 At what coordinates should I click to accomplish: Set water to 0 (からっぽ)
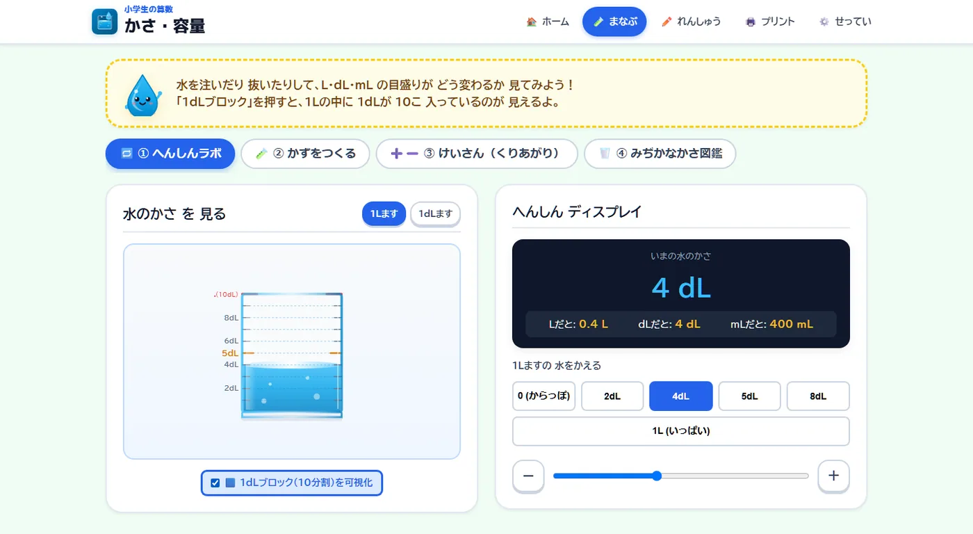coord(543,396)
